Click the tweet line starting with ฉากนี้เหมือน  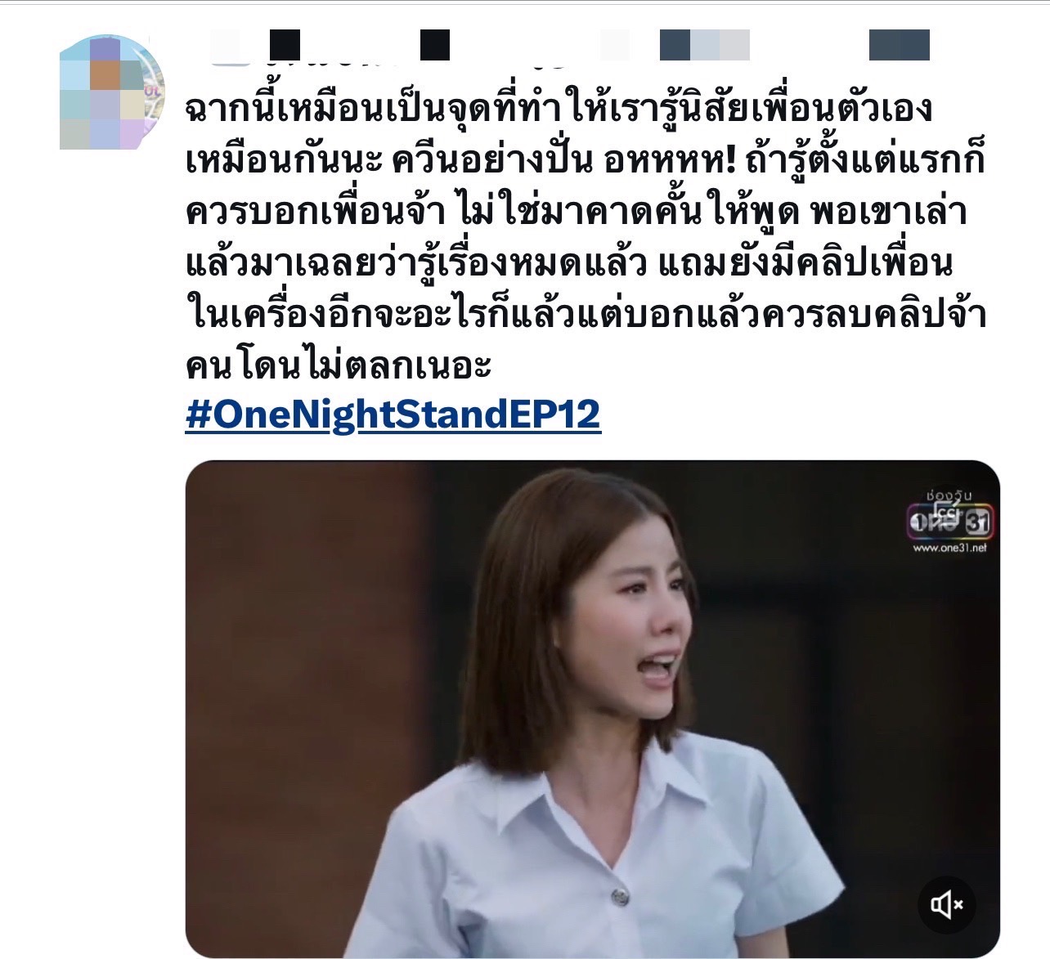[559, 110]
